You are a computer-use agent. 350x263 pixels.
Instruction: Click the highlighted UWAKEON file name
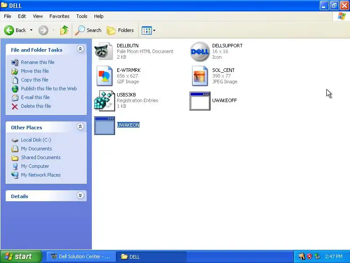(128, 125)
